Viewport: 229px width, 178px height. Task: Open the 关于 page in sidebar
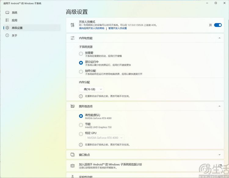coord(32,35)
